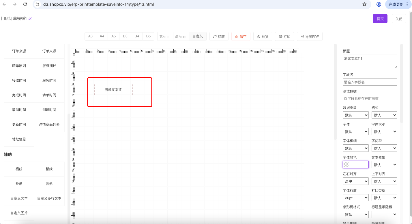Choose B3 paper size

pos(125,36)
